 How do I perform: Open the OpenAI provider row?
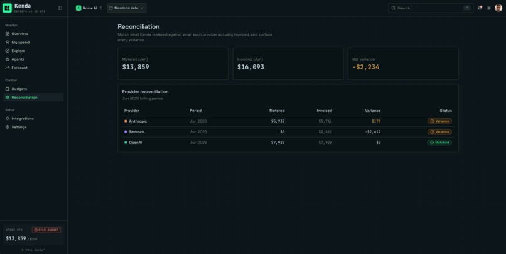point(288,143)
